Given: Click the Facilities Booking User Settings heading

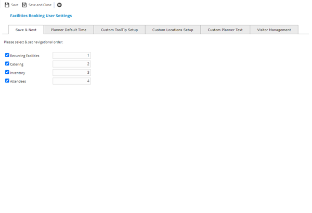Looking at the screenshot, I should [x=41, y=16].
